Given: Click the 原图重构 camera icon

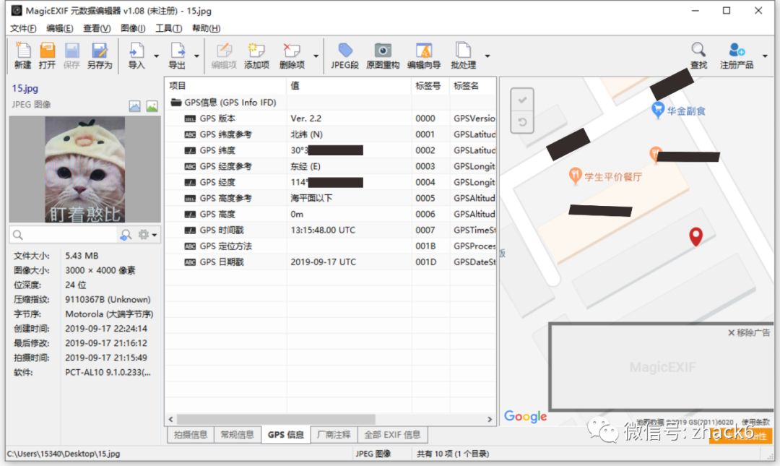Looking at the screenshot, I should tap(383, 55).
